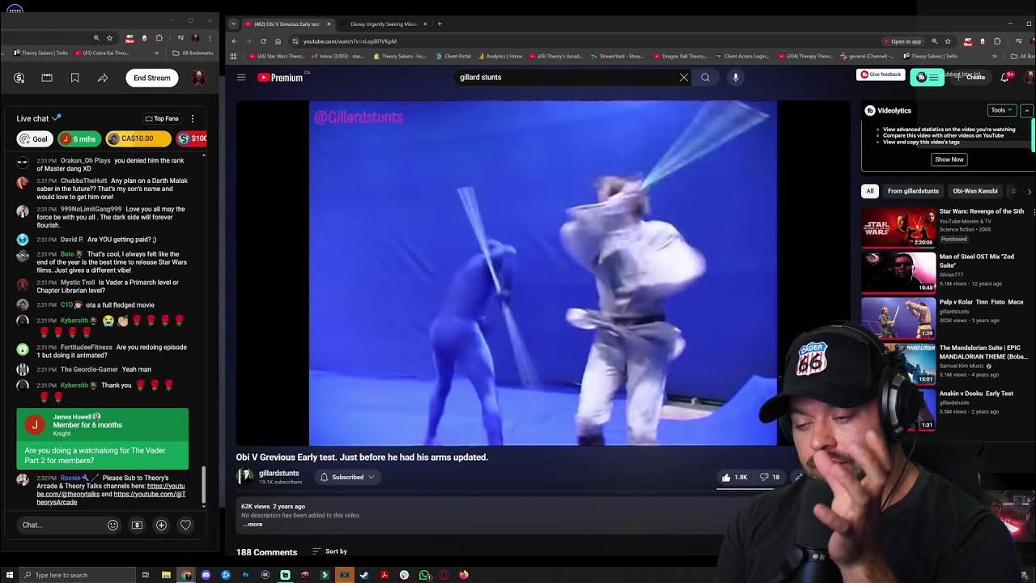The image size is (1036, 583).
Task: Click Super Chat dollar icon in chat box
Action: point(137,525)
